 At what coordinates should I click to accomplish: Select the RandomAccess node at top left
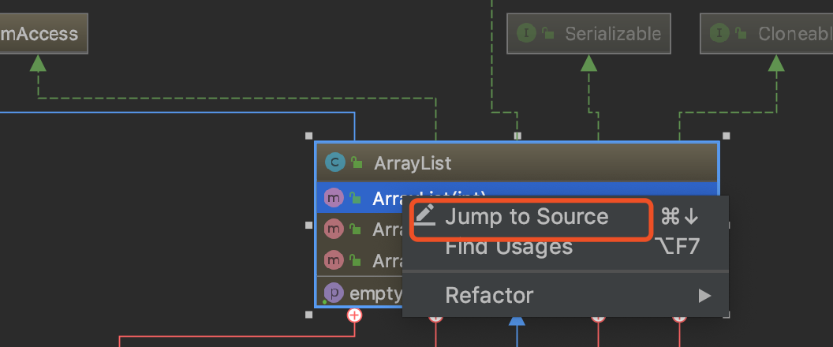pos(43,34)
